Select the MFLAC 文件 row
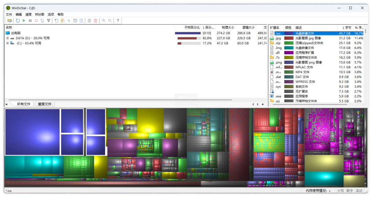 (x=317, y=67)
